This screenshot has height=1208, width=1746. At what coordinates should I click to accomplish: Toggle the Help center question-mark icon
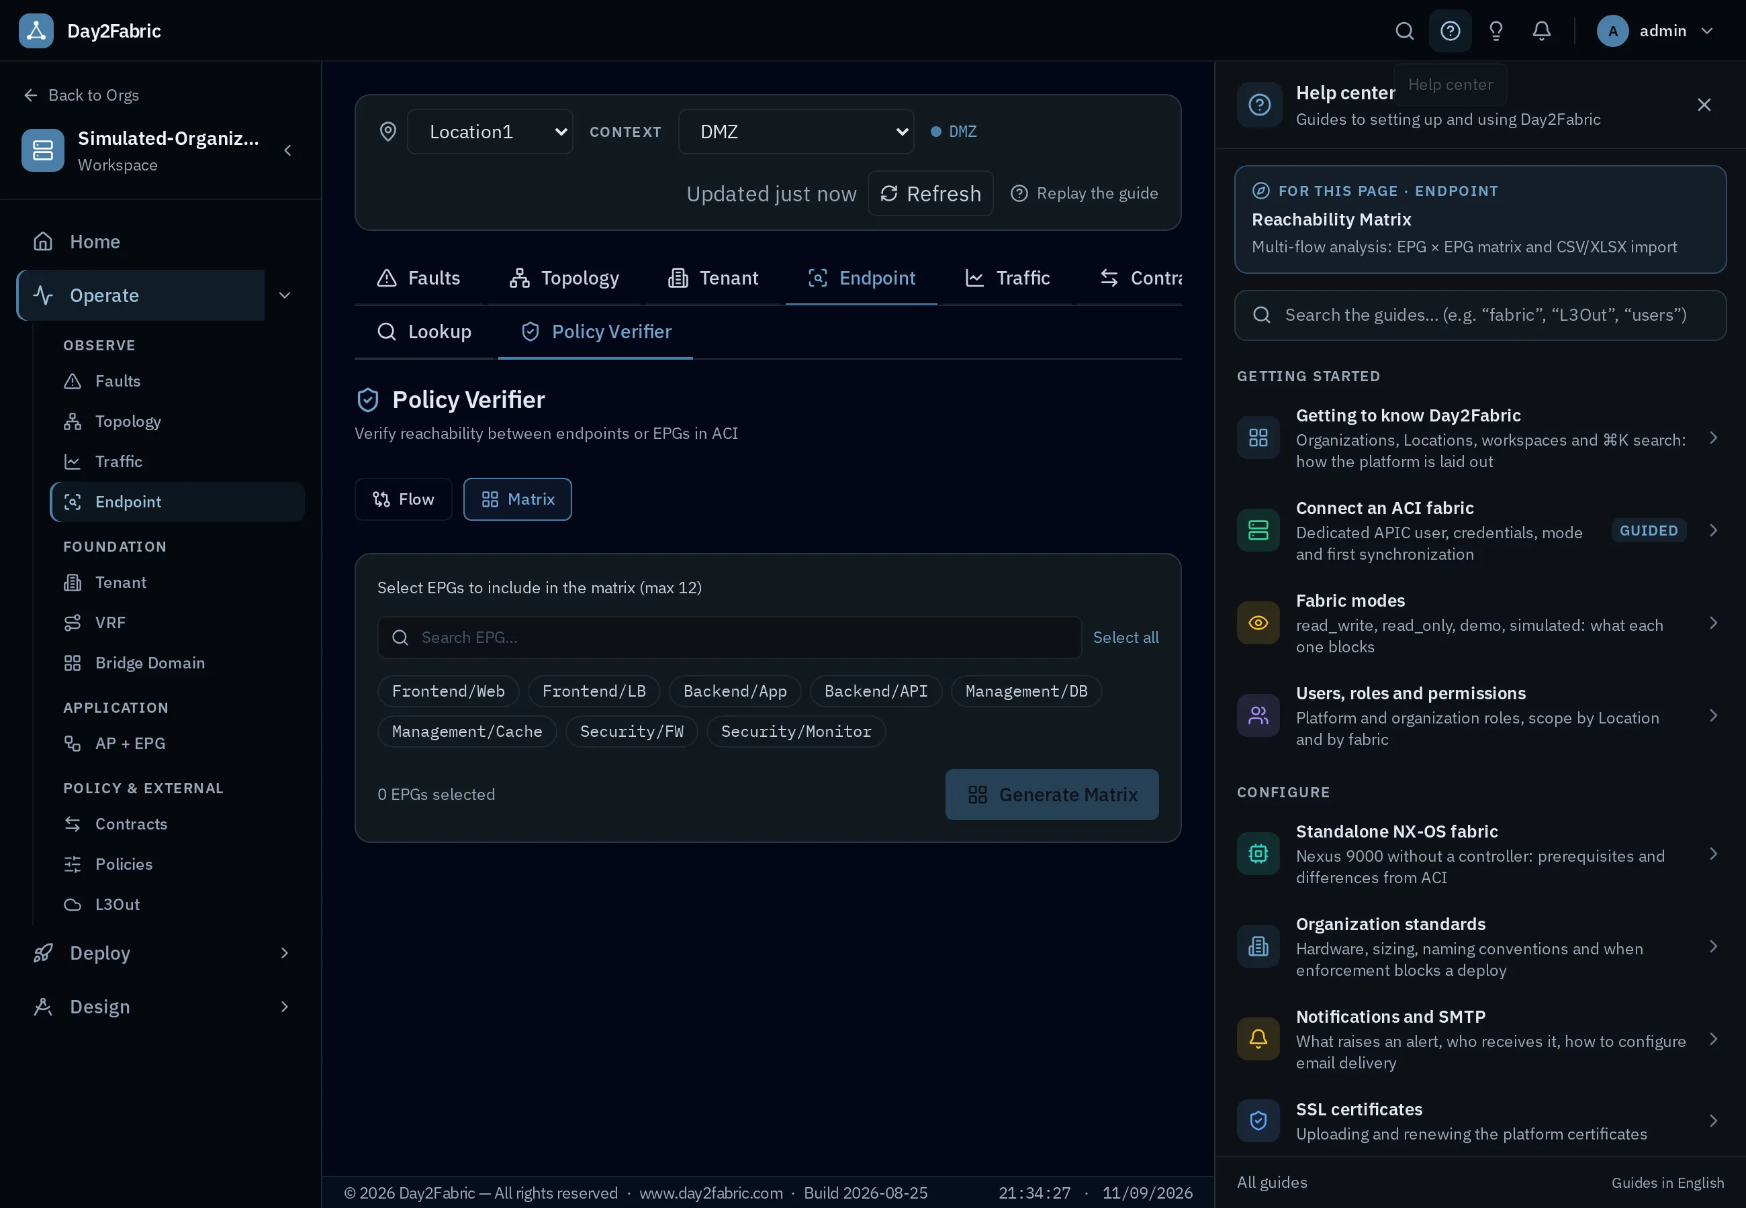[1450, 31]
